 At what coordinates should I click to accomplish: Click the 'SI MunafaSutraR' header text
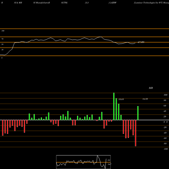coord(42,3)
